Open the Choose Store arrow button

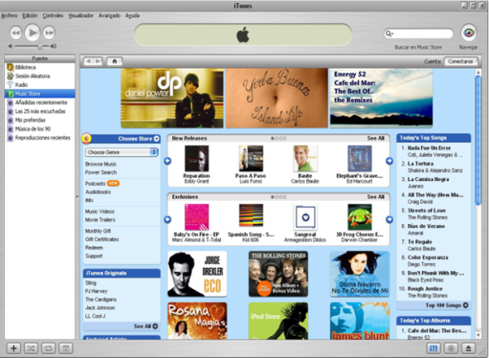156,139
